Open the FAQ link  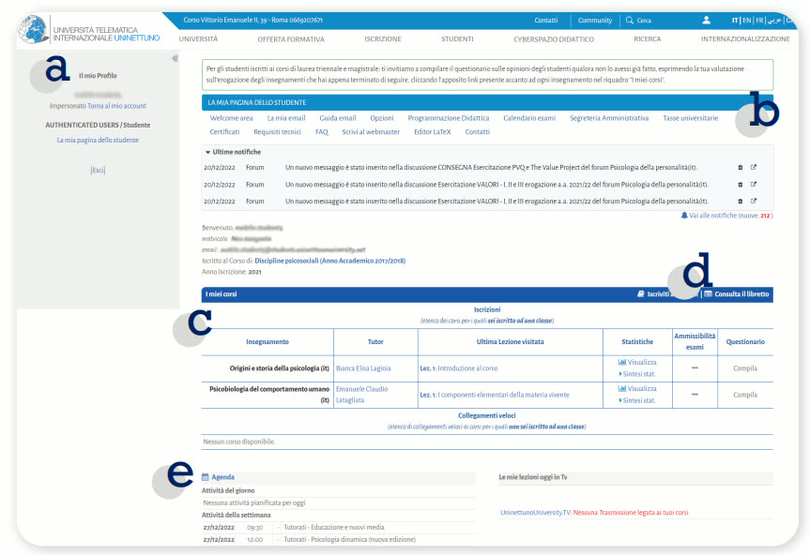coord(322,132)
